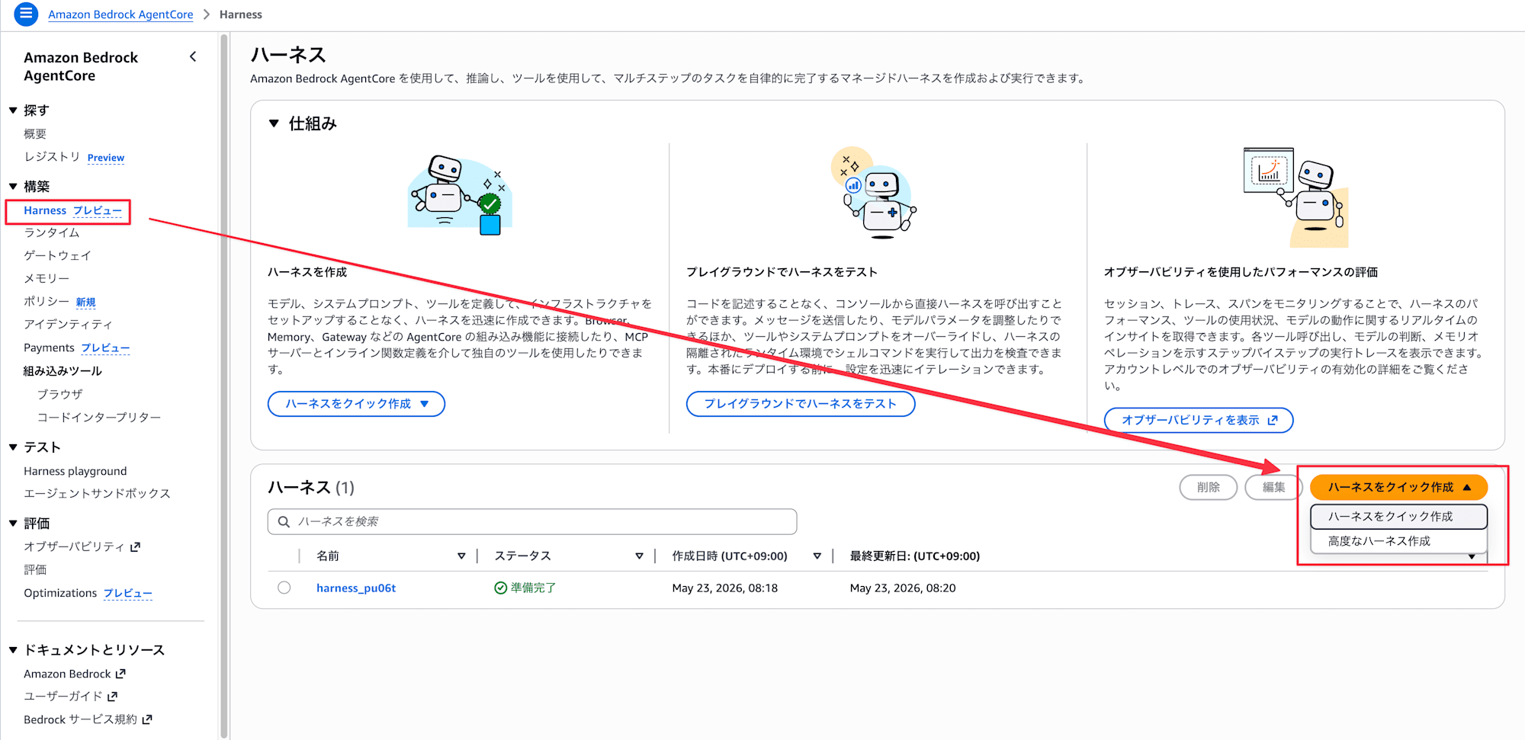Click the ハーネスを作成 robot illustration
This screenshot has width=1525, height=740.
coord(460,195)
